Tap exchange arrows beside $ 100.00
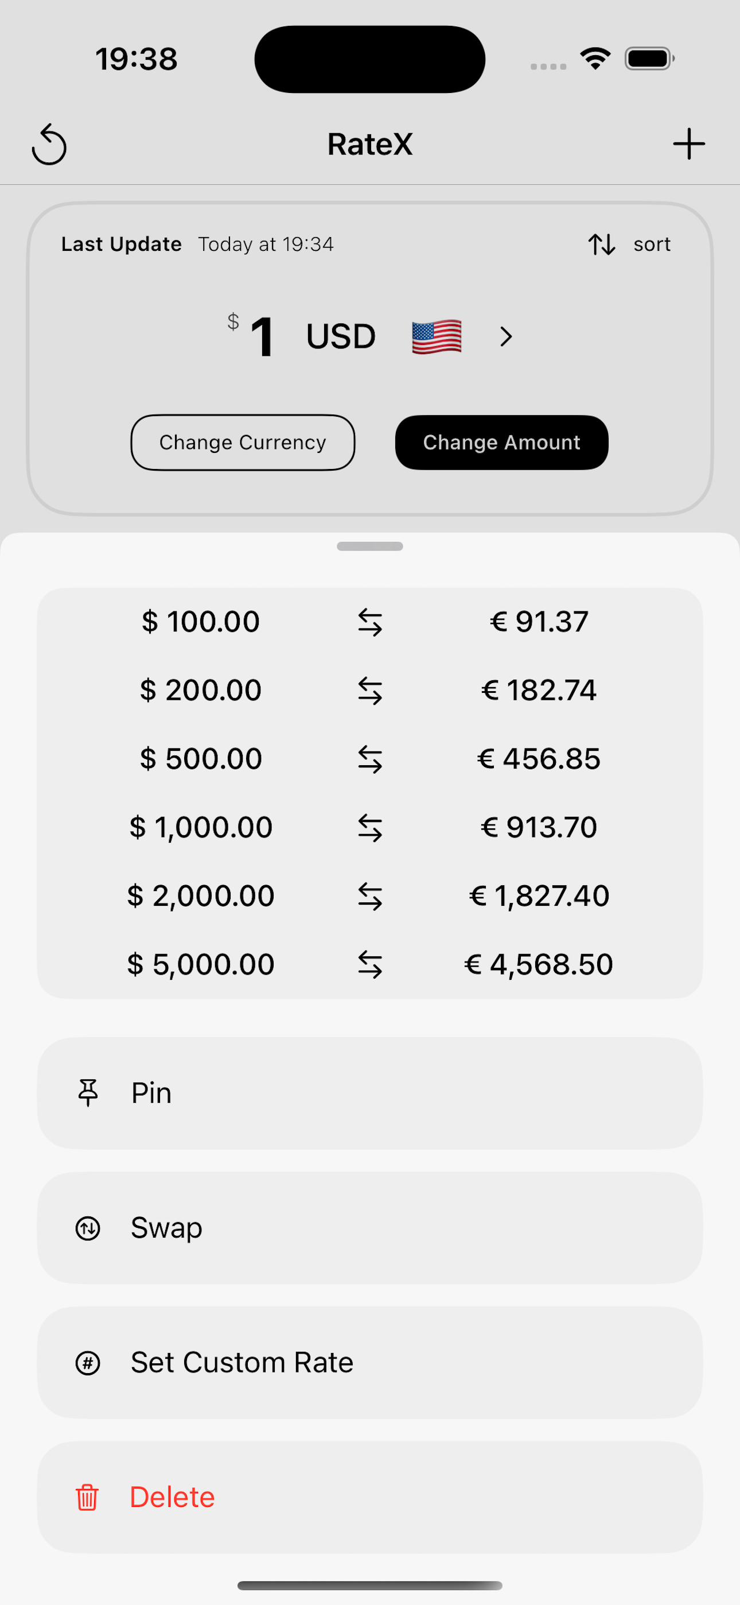 pyautogui.click(x=370, y=622)
